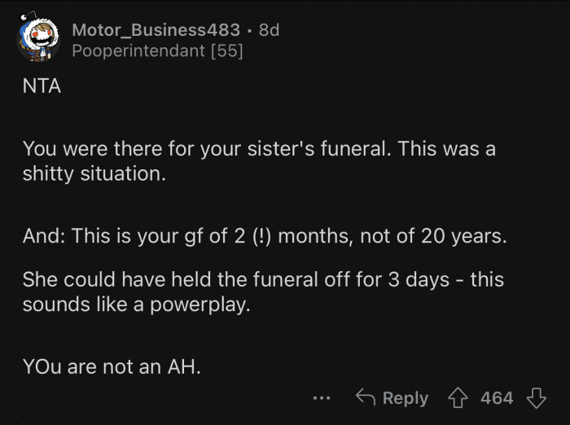The width and height of the screenshot is (570, 425).
Task: Downvote the comment by Motor_Business483
Action: 535,398
